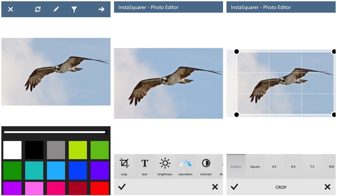
Task: Select the pencil edit icon
Action: (56, 9)
